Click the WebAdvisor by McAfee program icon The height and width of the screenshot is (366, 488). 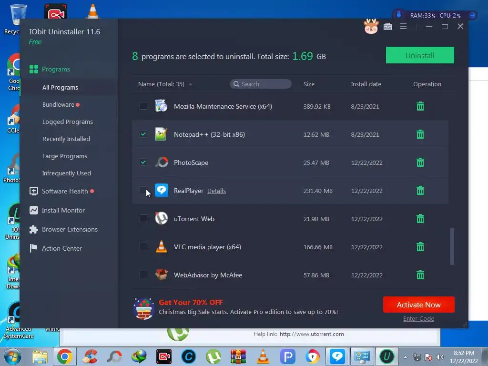click(162, 274)
